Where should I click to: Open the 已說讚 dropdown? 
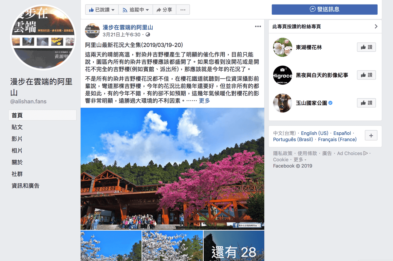click(x=102, y=10)
